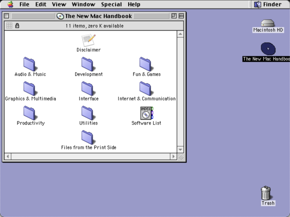Open the Help menu
Screen dimensions: 290x217
pyautogui.click(x=134, y=4)
